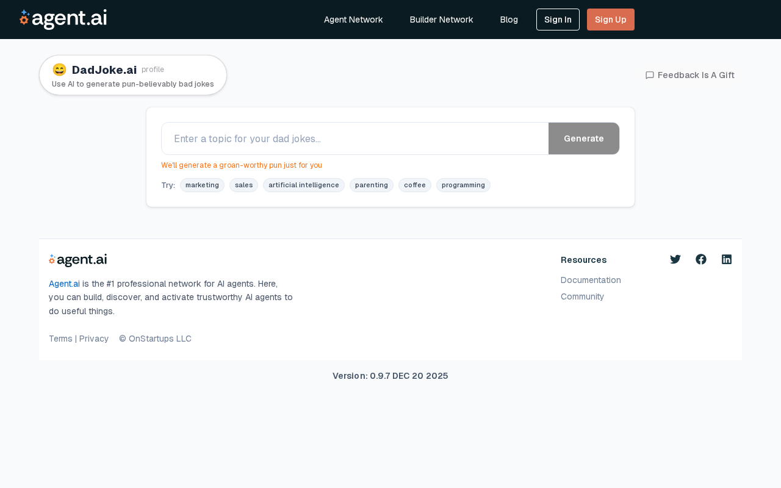
Task: Click the Resources footer heading
Action: pyautogui.click(x=583, y=260)
